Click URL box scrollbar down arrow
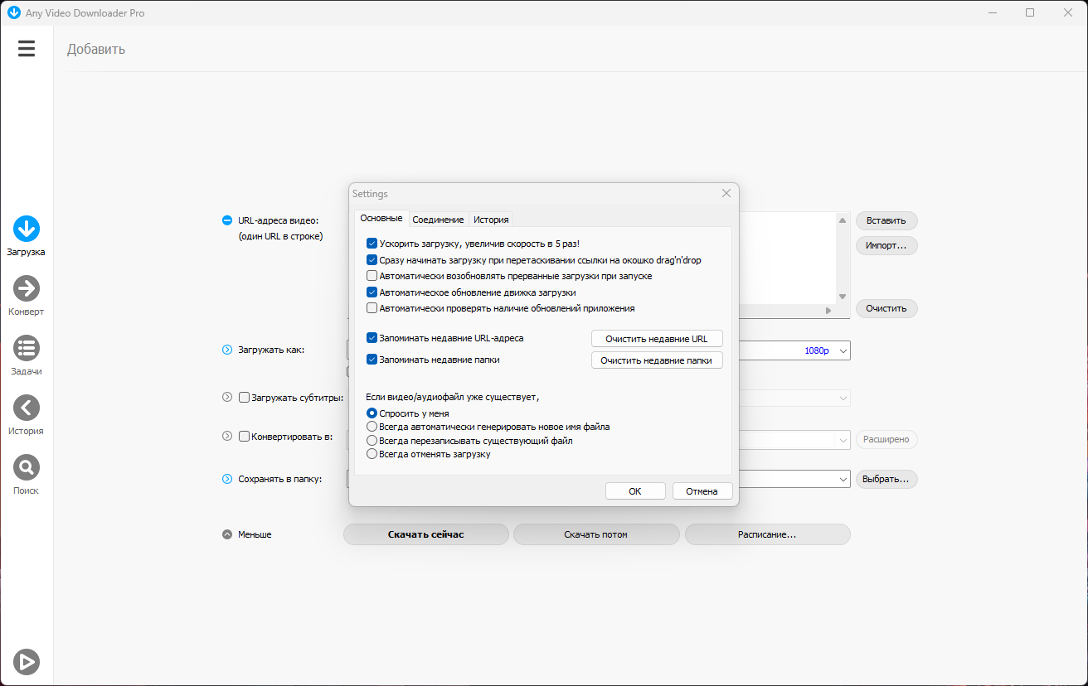 click(x=843, y=296)
